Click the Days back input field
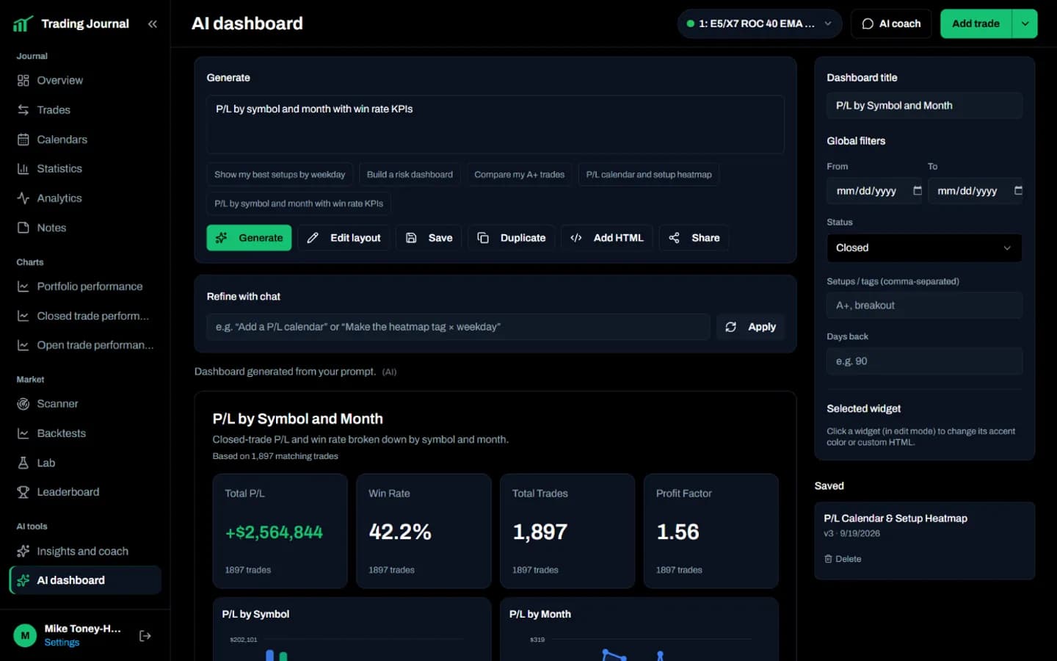Image resolution: width=1057 pixels, height=661 pixels. 924,361
